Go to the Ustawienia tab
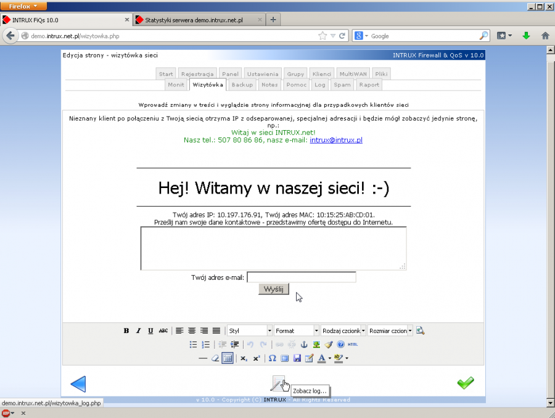The image size is (555, 418). 263,74
